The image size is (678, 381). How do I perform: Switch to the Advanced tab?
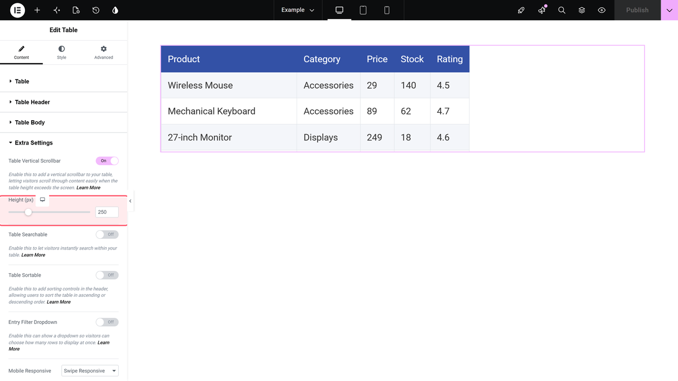pos(104,52)
